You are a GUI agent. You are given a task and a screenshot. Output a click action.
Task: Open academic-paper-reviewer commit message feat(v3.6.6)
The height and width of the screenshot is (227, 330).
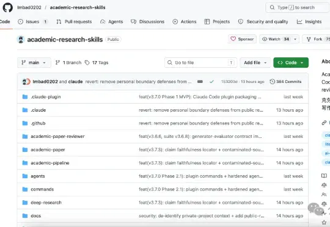click(200, 137)
